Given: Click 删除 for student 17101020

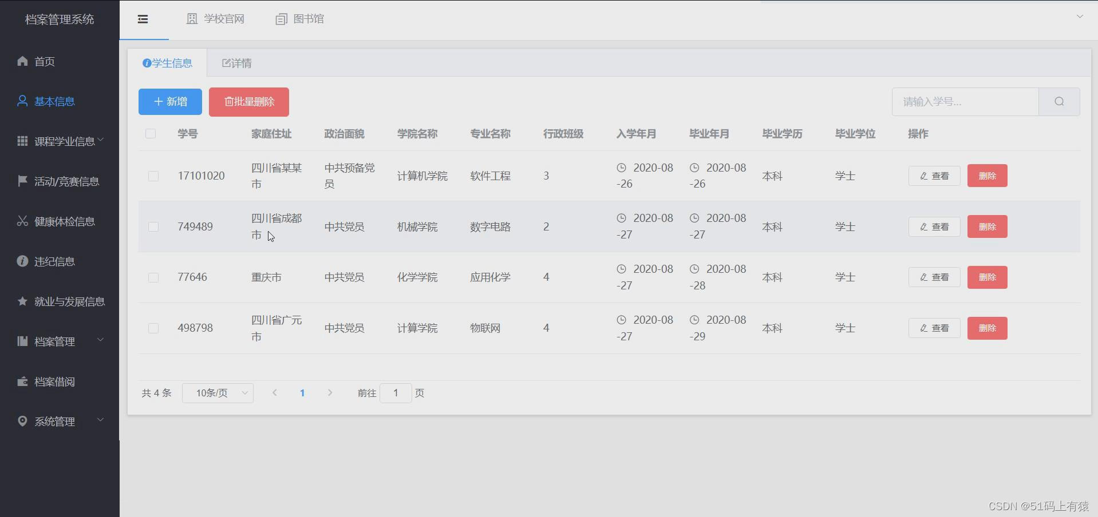Looking at the screenshot, I should click(x=988, y=176).
